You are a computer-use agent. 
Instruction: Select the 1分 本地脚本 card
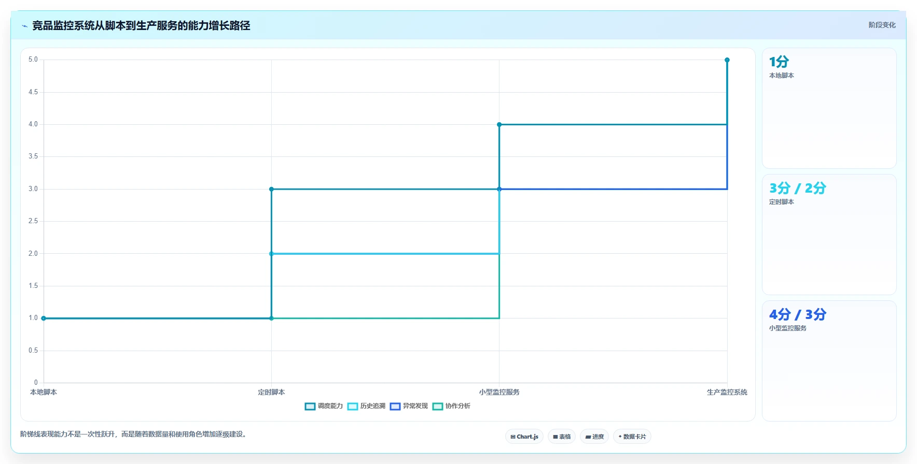829,108
